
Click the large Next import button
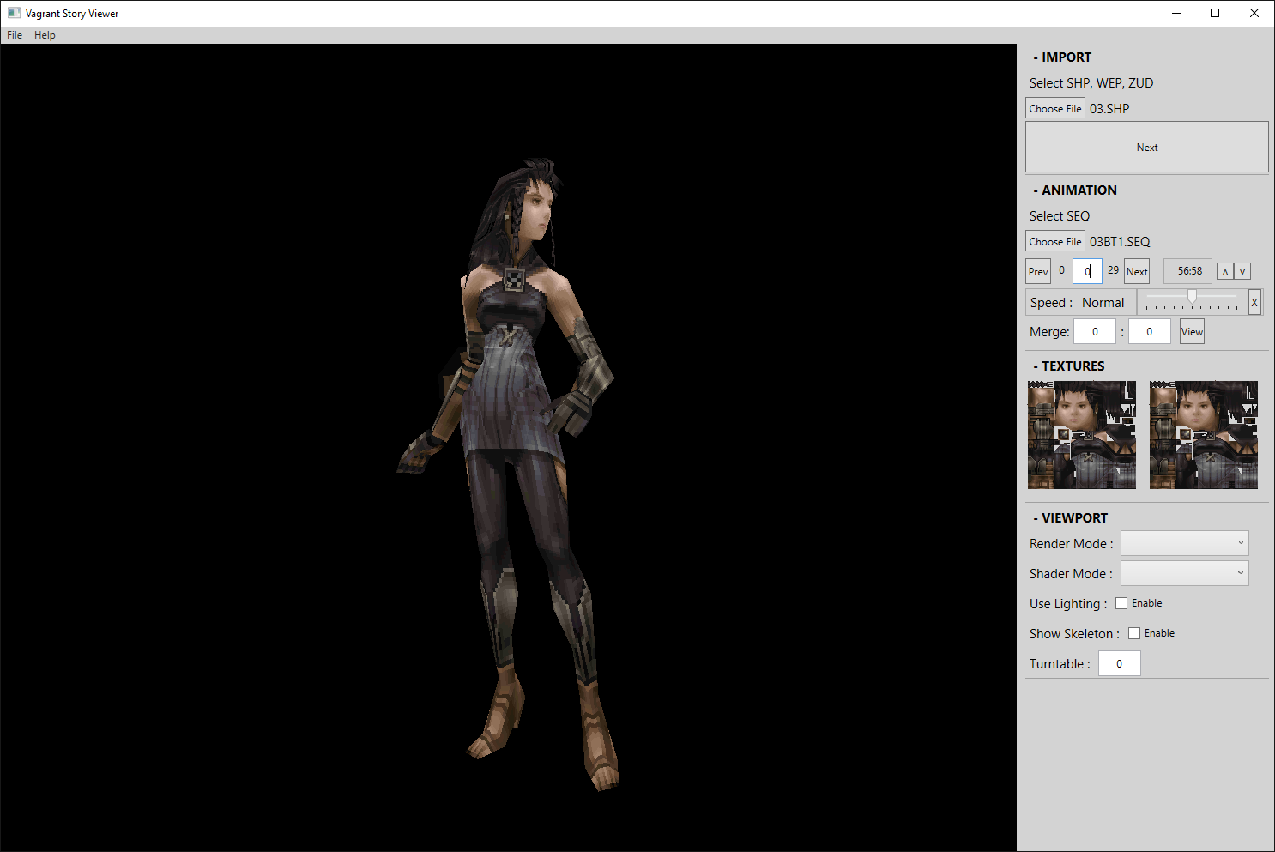pyautogui.click(x=1147, y=147)
